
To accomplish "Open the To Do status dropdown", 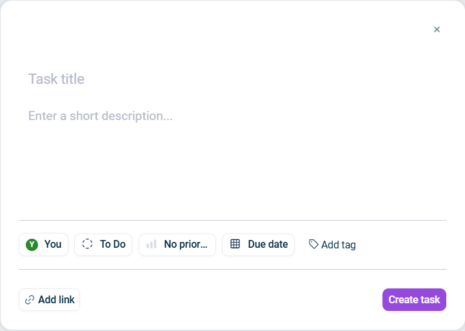I will (x=103, y=245).
